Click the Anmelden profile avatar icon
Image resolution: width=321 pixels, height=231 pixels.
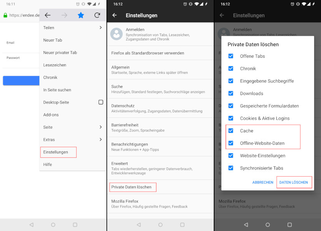point(116,34)
